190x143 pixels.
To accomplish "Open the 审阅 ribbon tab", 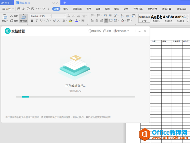I will tap(98, 9).
